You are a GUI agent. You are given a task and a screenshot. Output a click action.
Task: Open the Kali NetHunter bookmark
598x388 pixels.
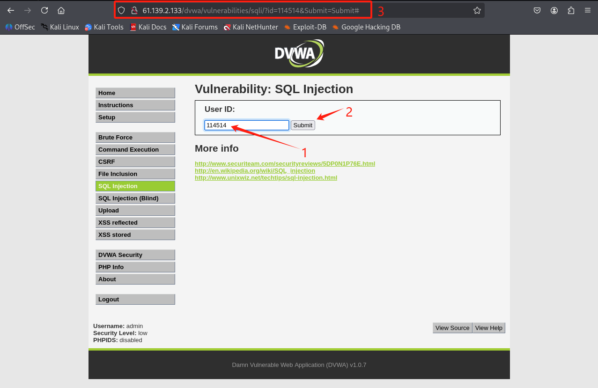pyautogui.click(x=251, y=27)
